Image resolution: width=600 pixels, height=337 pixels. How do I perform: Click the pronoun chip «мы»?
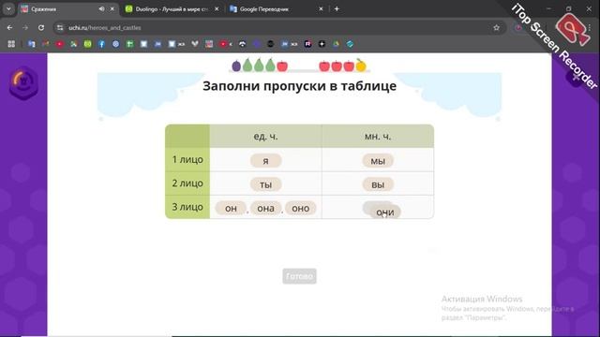(378, 161)
